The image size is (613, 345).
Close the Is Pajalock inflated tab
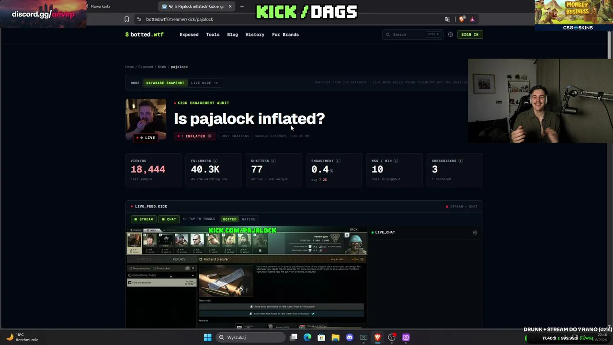click(x=230, y=6)
